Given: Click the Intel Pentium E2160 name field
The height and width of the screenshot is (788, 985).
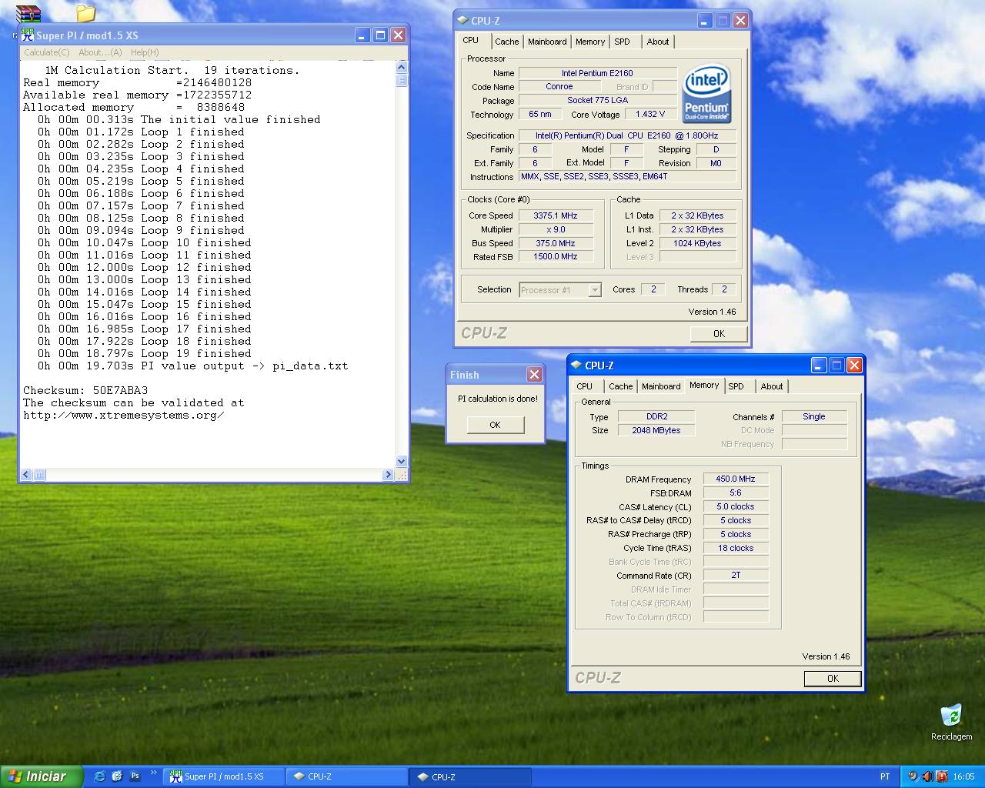Looking at the screenshot, I should 597,73.
